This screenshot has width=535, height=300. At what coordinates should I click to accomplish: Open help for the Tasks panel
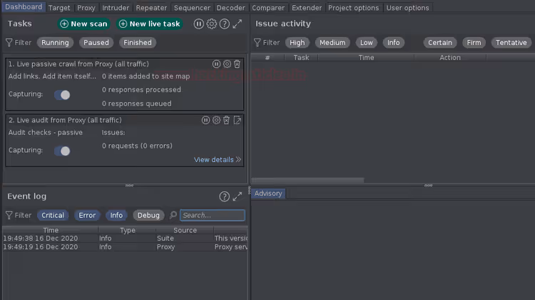pyautogui.click(x=224, y=24)
